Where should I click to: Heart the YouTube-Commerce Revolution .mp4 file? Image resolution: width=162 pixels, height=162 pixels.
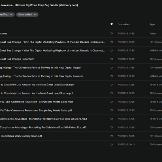pyautogui.click(x=111, y=102)
